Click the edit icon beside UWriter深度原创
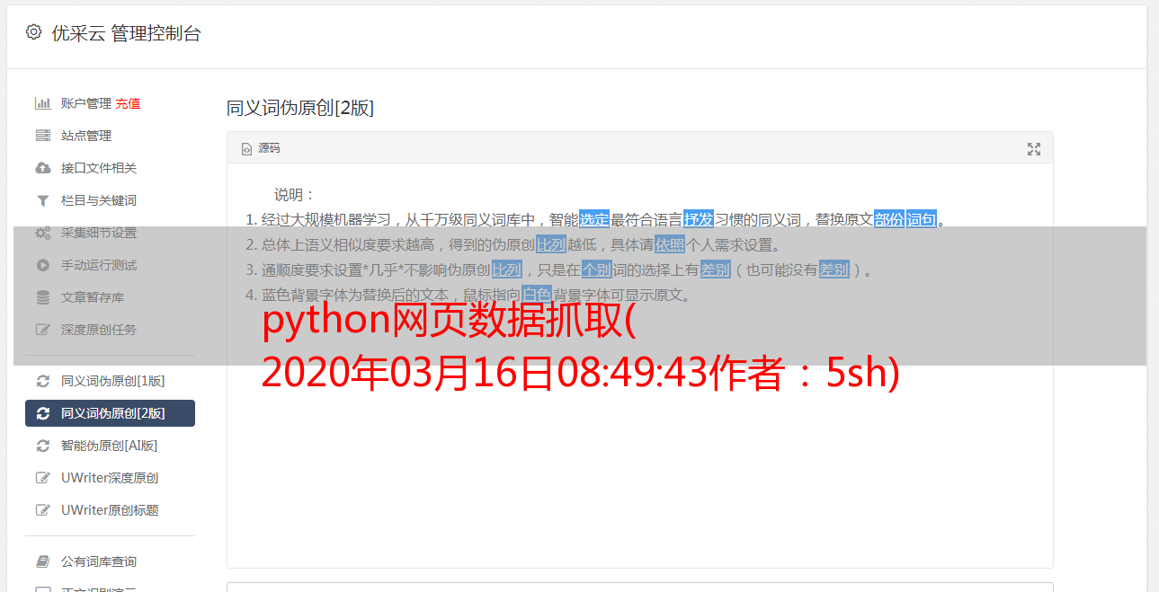1159x592 pixels. point(42,478)
